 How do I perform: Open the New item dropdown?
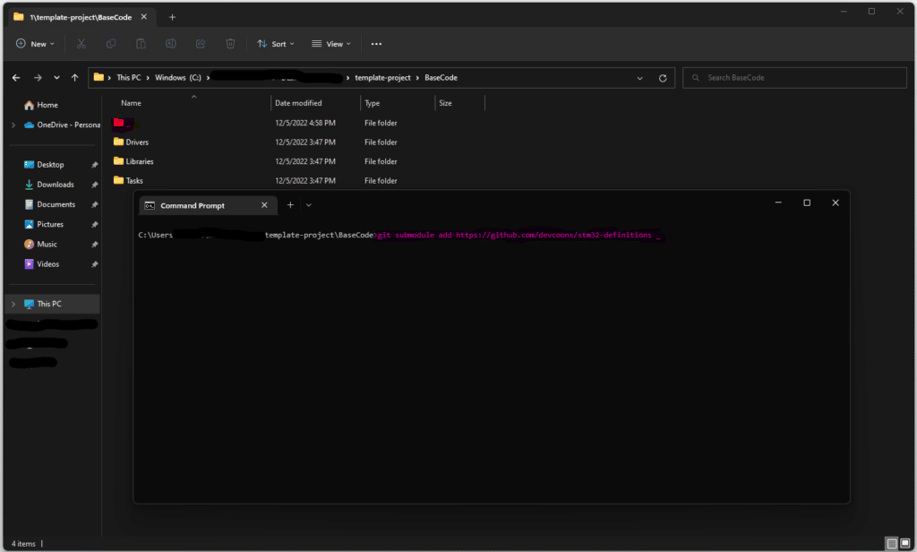(x=35, y=44)
